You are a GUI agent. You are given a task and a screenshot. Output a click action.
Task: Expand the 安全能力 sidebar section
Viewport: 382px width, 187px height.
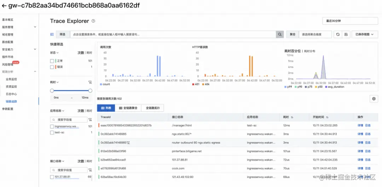point(35,49)
